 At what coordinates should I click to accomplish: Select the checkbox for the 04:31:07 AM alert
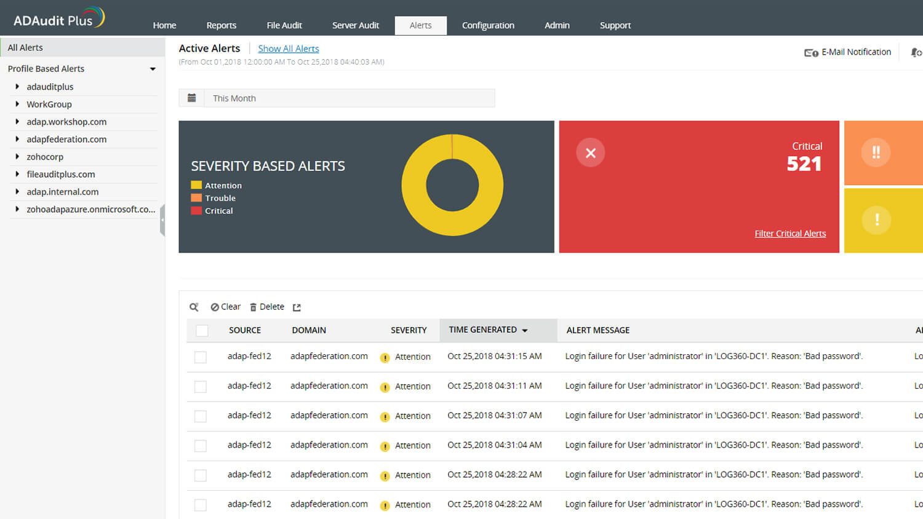(201, 416)
